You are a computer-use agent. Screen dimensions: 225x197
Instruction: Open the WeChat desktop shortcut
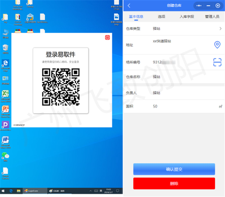[x=6, y=157]
